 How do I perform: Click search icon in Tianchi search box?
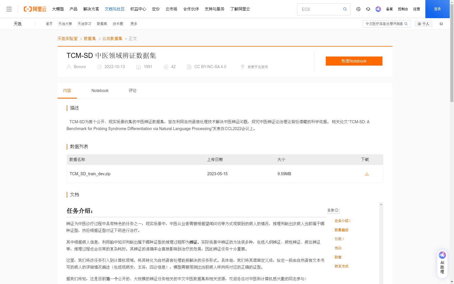coord(406,24)
